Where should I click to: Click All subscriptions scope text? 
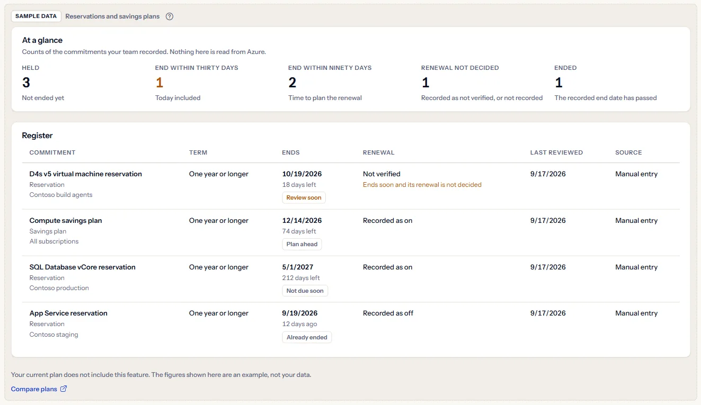coord(54,241)
